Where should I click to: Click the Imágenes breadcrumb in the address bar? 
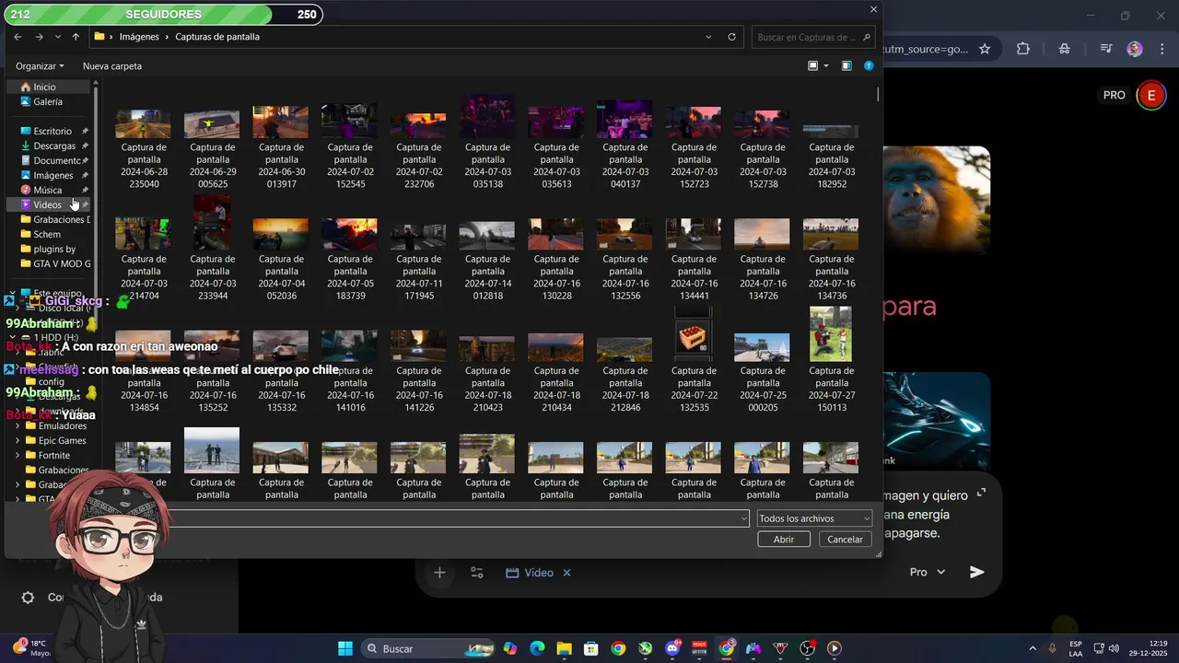pyautogui.click(x=139, y=37)
